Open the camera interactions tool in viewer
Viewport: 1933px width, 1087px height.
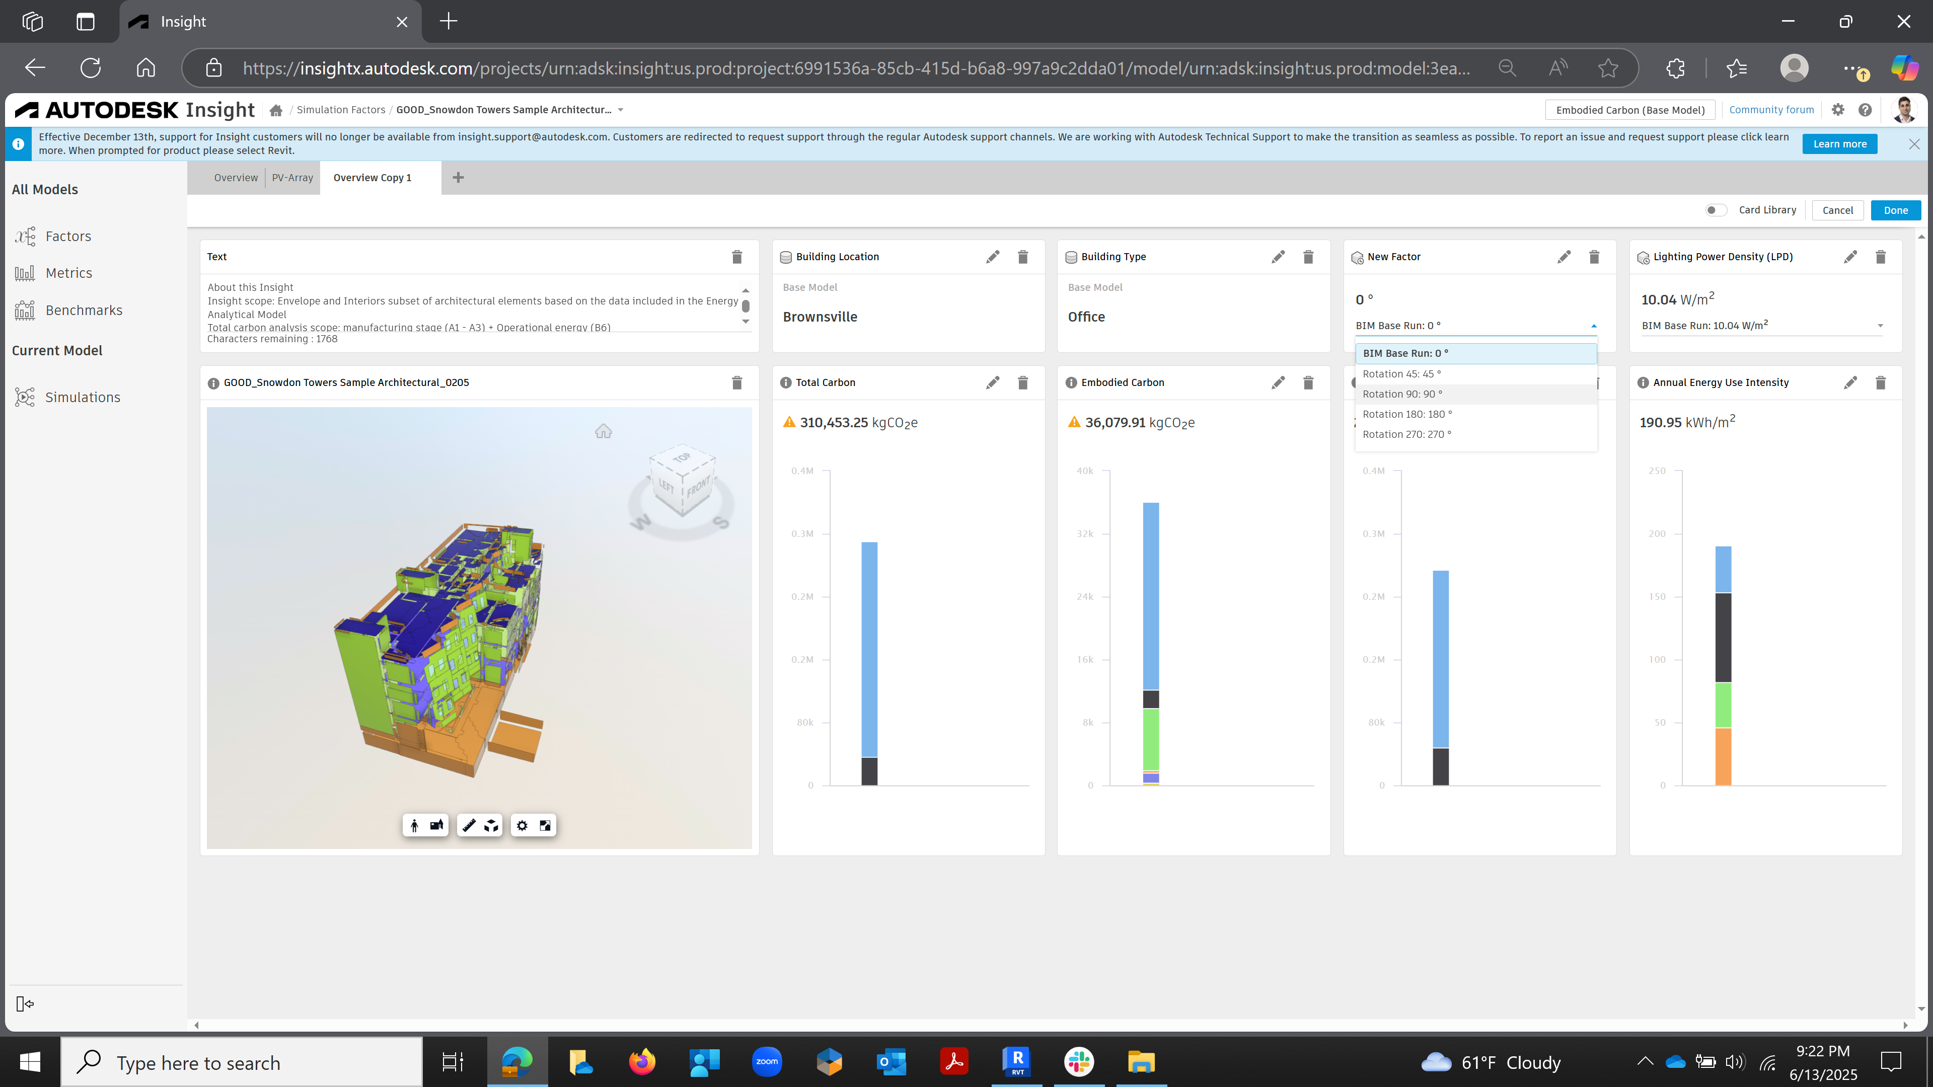(437, 825)
